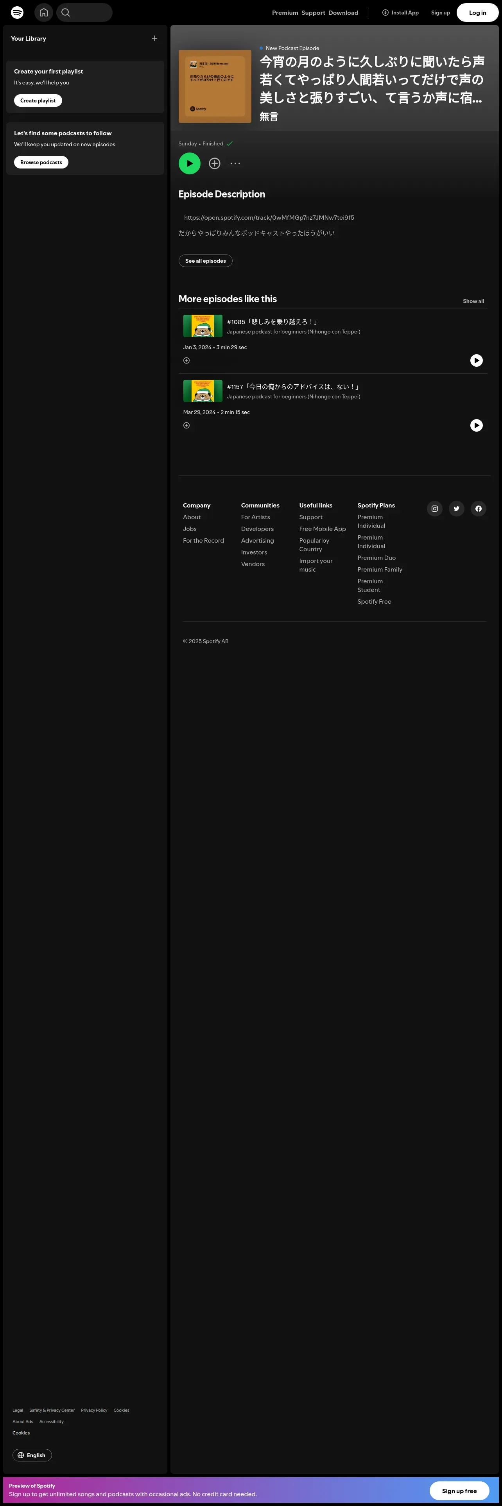Open Import your music footer link

[316, 565]
